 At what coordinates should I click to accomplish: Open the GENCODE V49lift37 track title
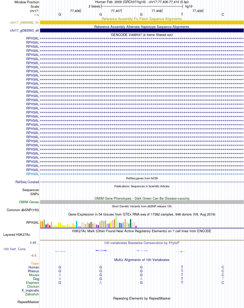[x=142, y=35]
